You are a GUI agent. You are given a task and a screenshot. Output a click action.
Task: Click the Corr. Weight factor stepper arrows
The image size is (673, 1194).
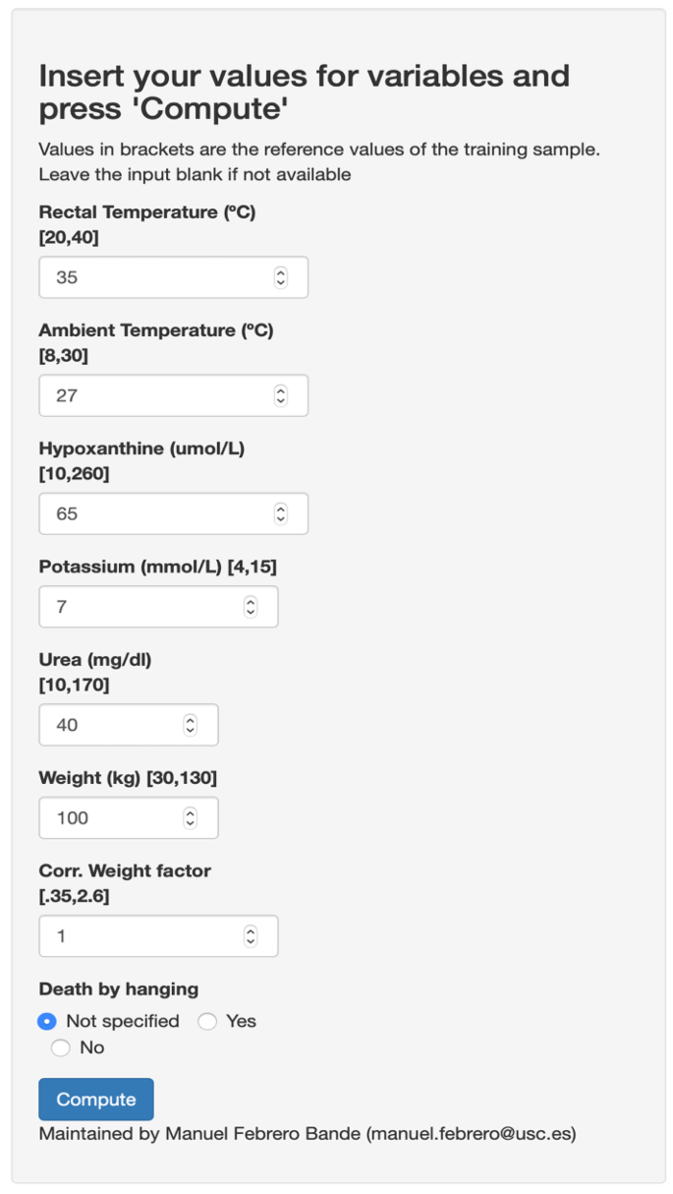[x=251, y=935]
